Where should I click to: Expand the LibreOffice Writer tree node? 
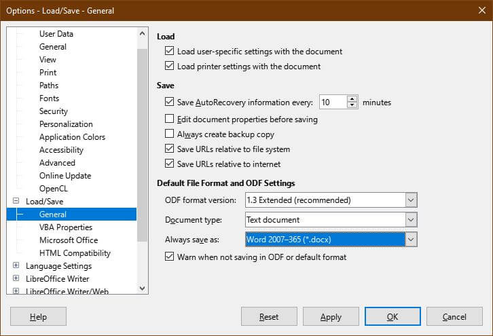[16, 279]
